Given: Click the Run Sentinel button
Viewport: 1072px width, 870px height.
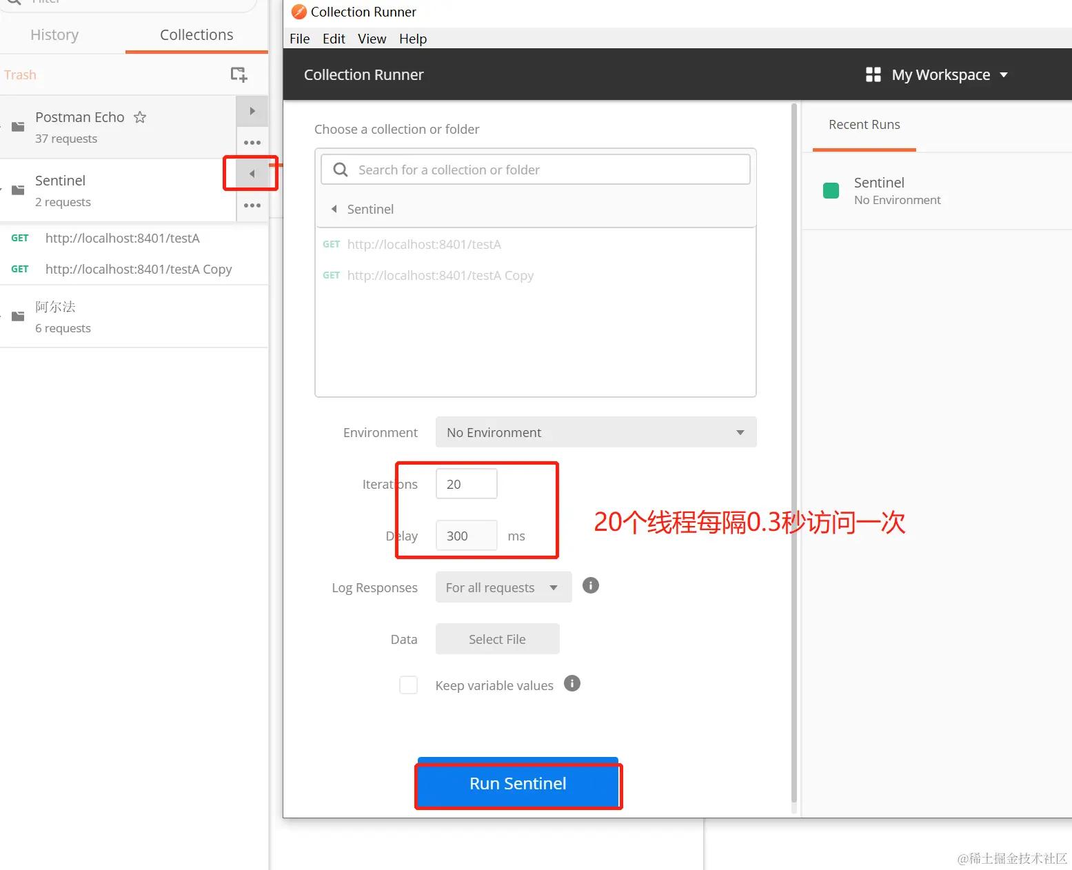Looking at the screenshot, I should pos(518,783).
